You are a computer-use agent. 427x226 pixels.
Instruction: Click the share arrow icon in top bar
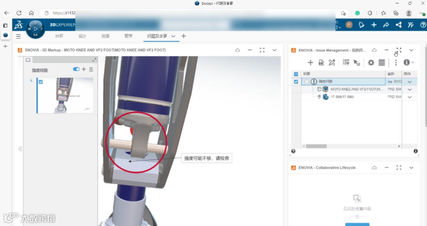coord(386,25)
